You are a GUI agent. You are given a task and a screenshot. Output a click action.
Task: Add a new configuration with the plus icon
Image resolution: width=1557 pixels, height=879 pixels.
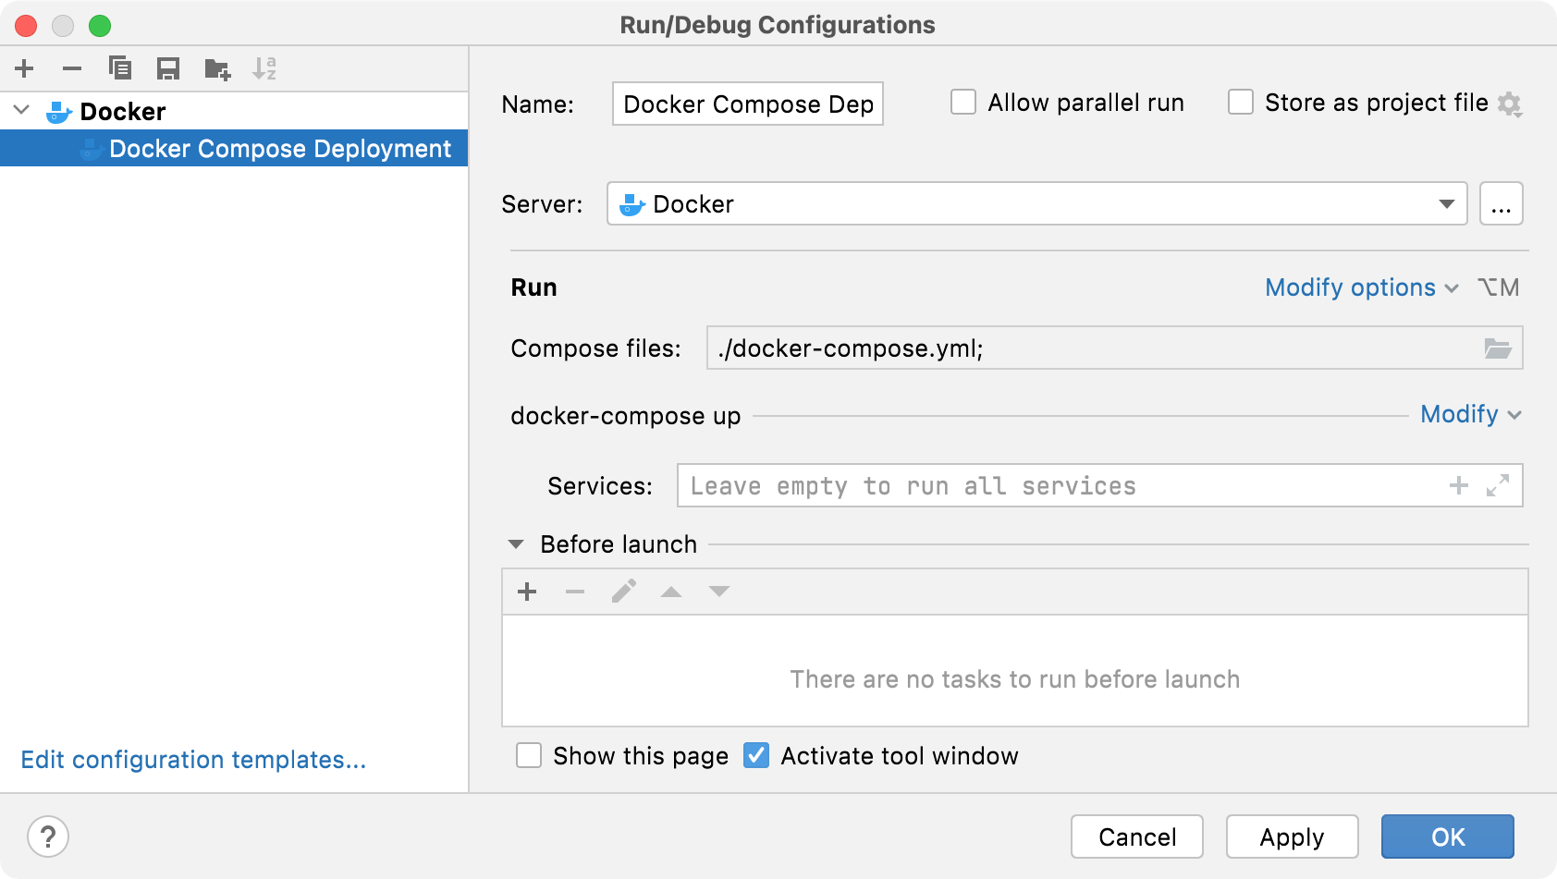click(25, 68)
